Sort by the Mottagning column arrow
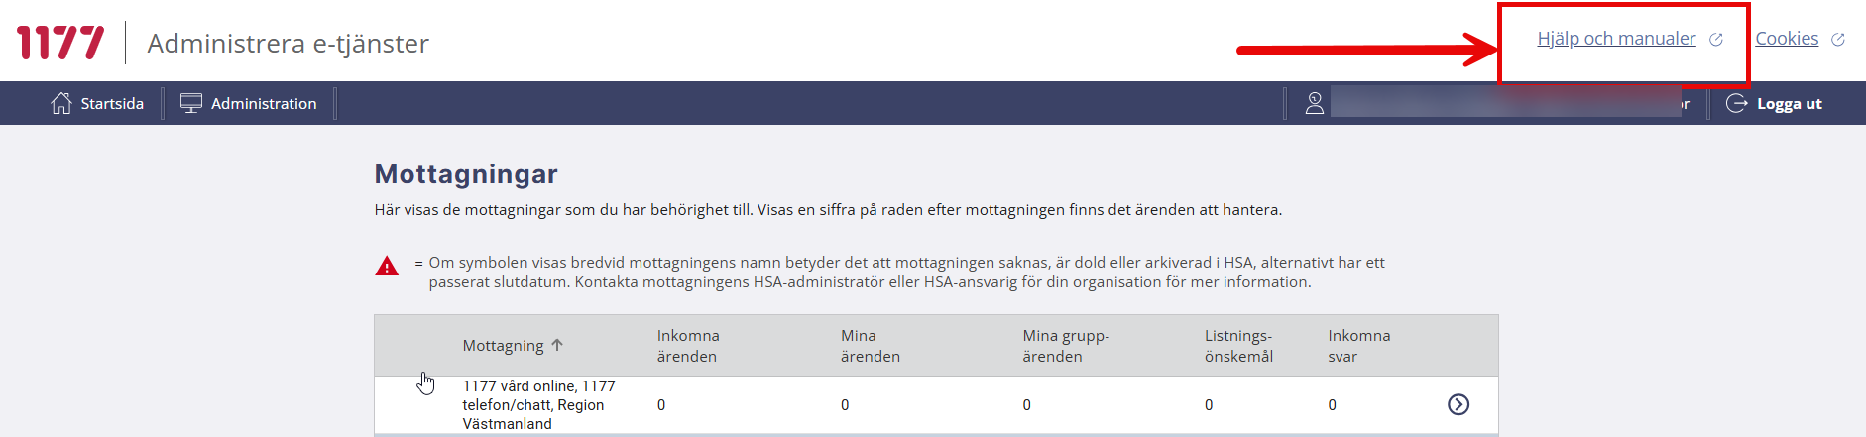The width and height of the screenshot is (1866, 437). pyautogui.click(x=557, y=345)
